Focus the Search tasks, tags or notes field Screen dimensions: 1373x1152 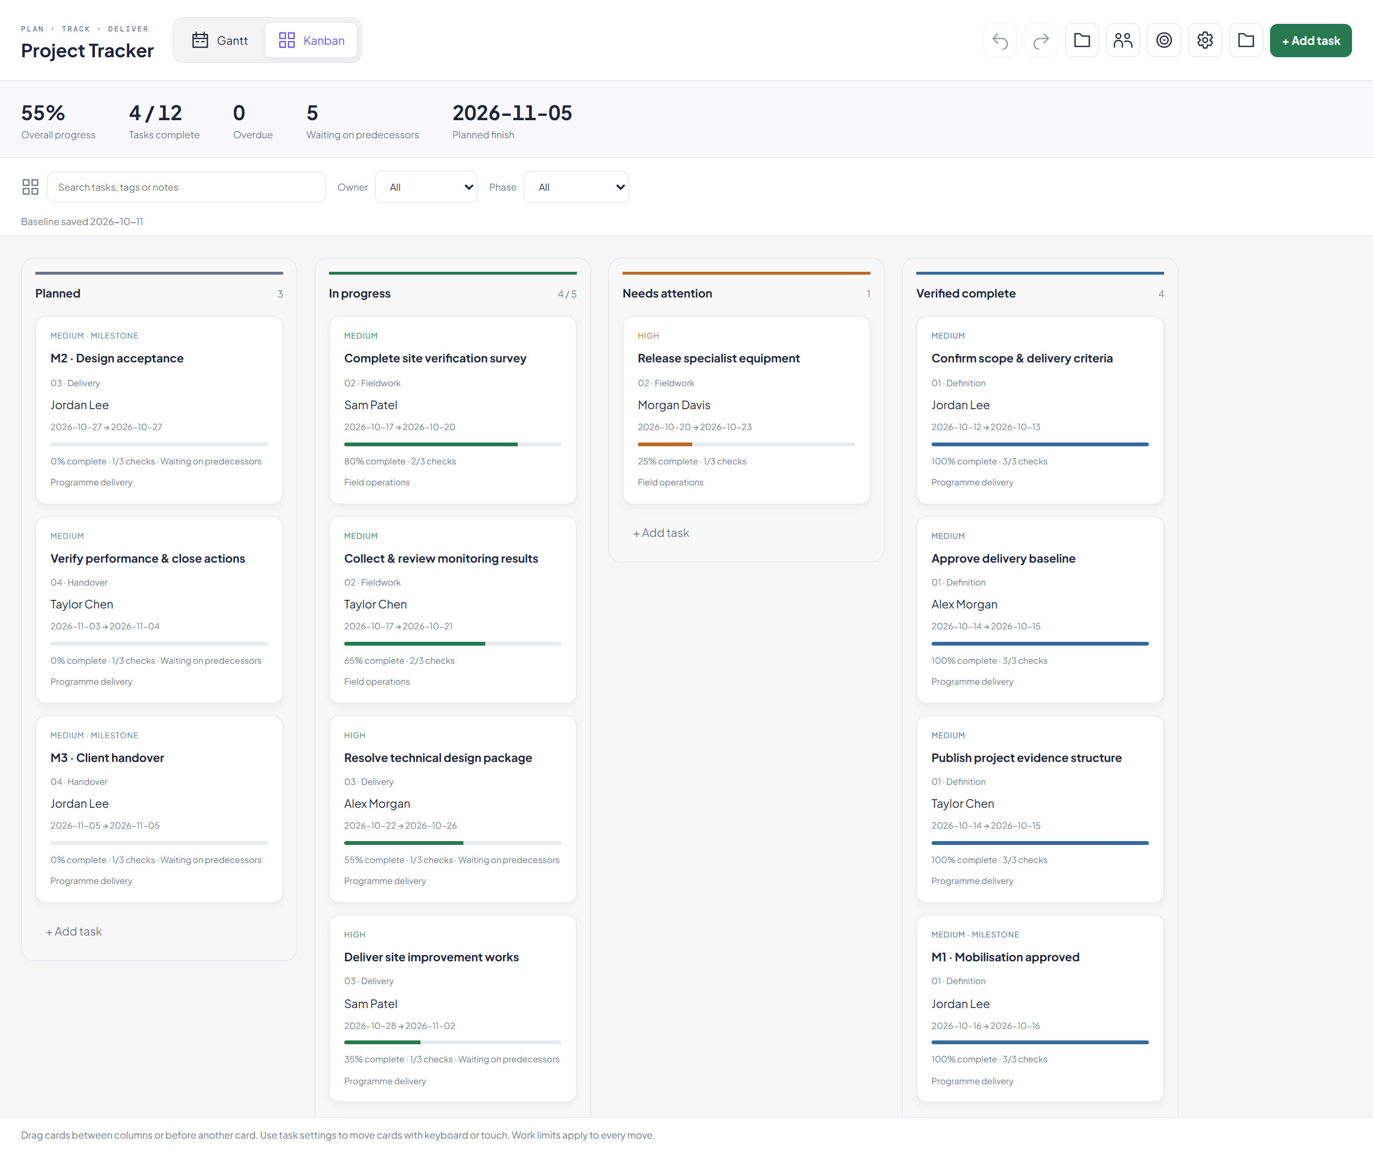click(186, 187)
